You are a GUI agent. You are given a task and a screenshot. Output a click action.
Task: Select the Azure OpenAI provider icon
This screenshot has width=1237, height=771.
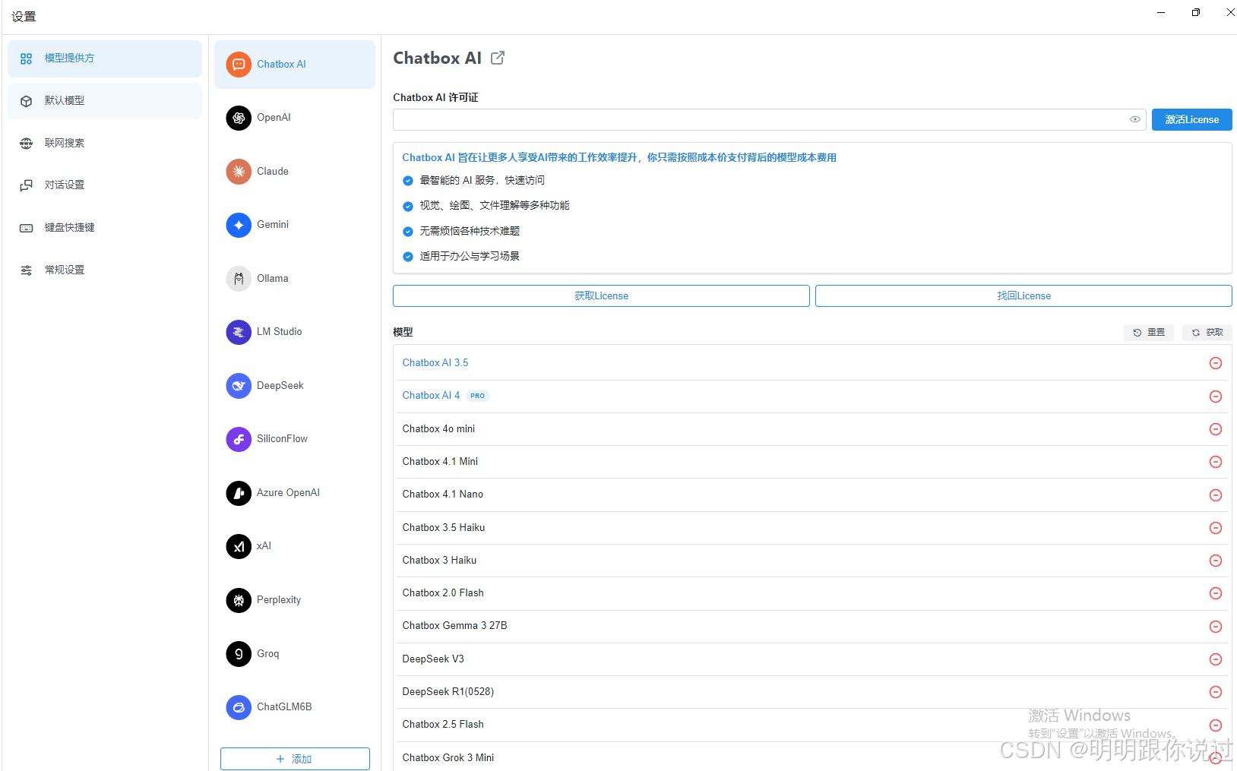[239, 493]
